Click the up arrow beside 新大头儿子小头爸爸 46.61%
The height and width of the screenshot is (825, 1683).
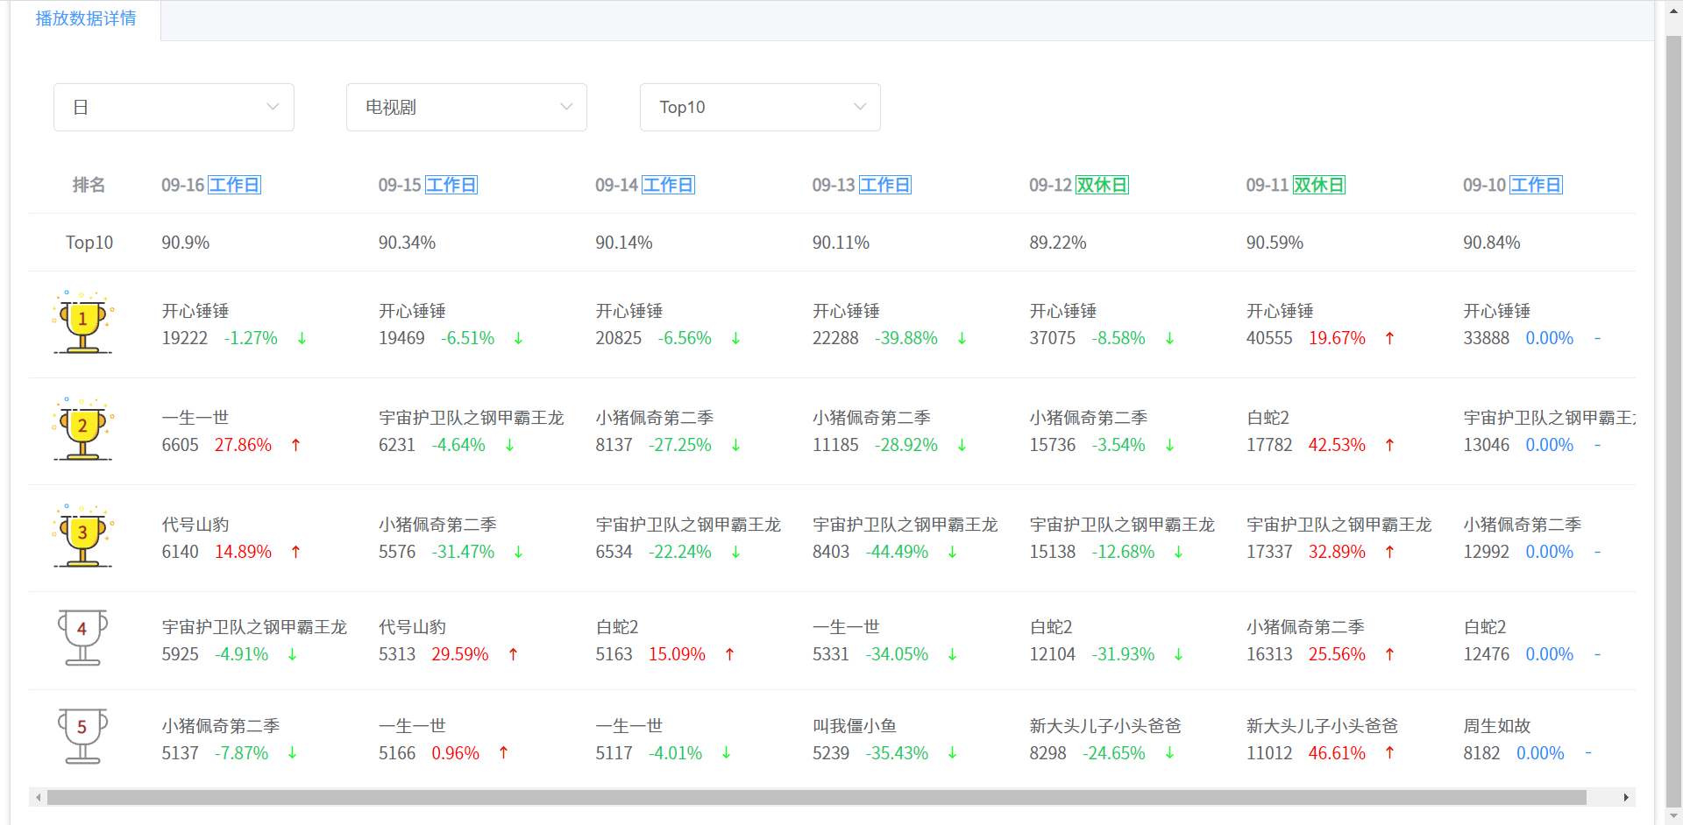pyautogui.click(x=1389, y=753)
